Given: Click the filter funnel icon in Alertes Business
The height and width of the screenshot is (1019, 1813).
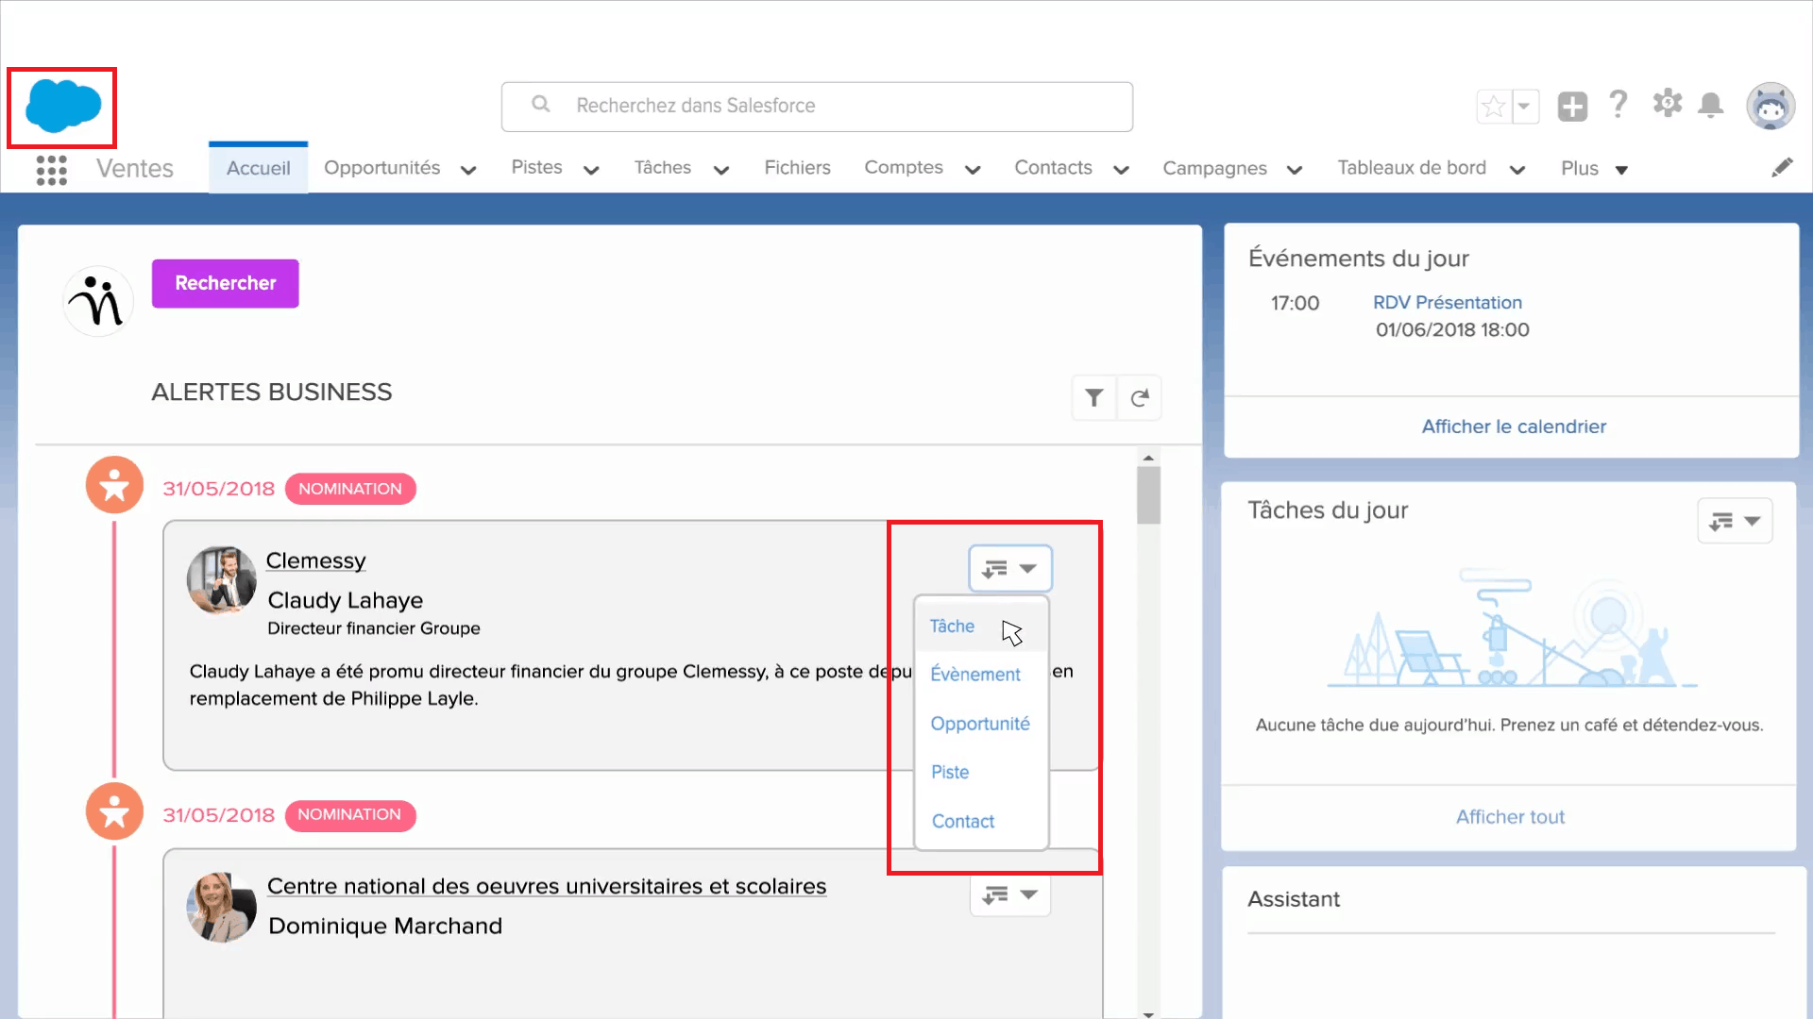Looking at the screenshot, I should click(x=1094, y=398).
